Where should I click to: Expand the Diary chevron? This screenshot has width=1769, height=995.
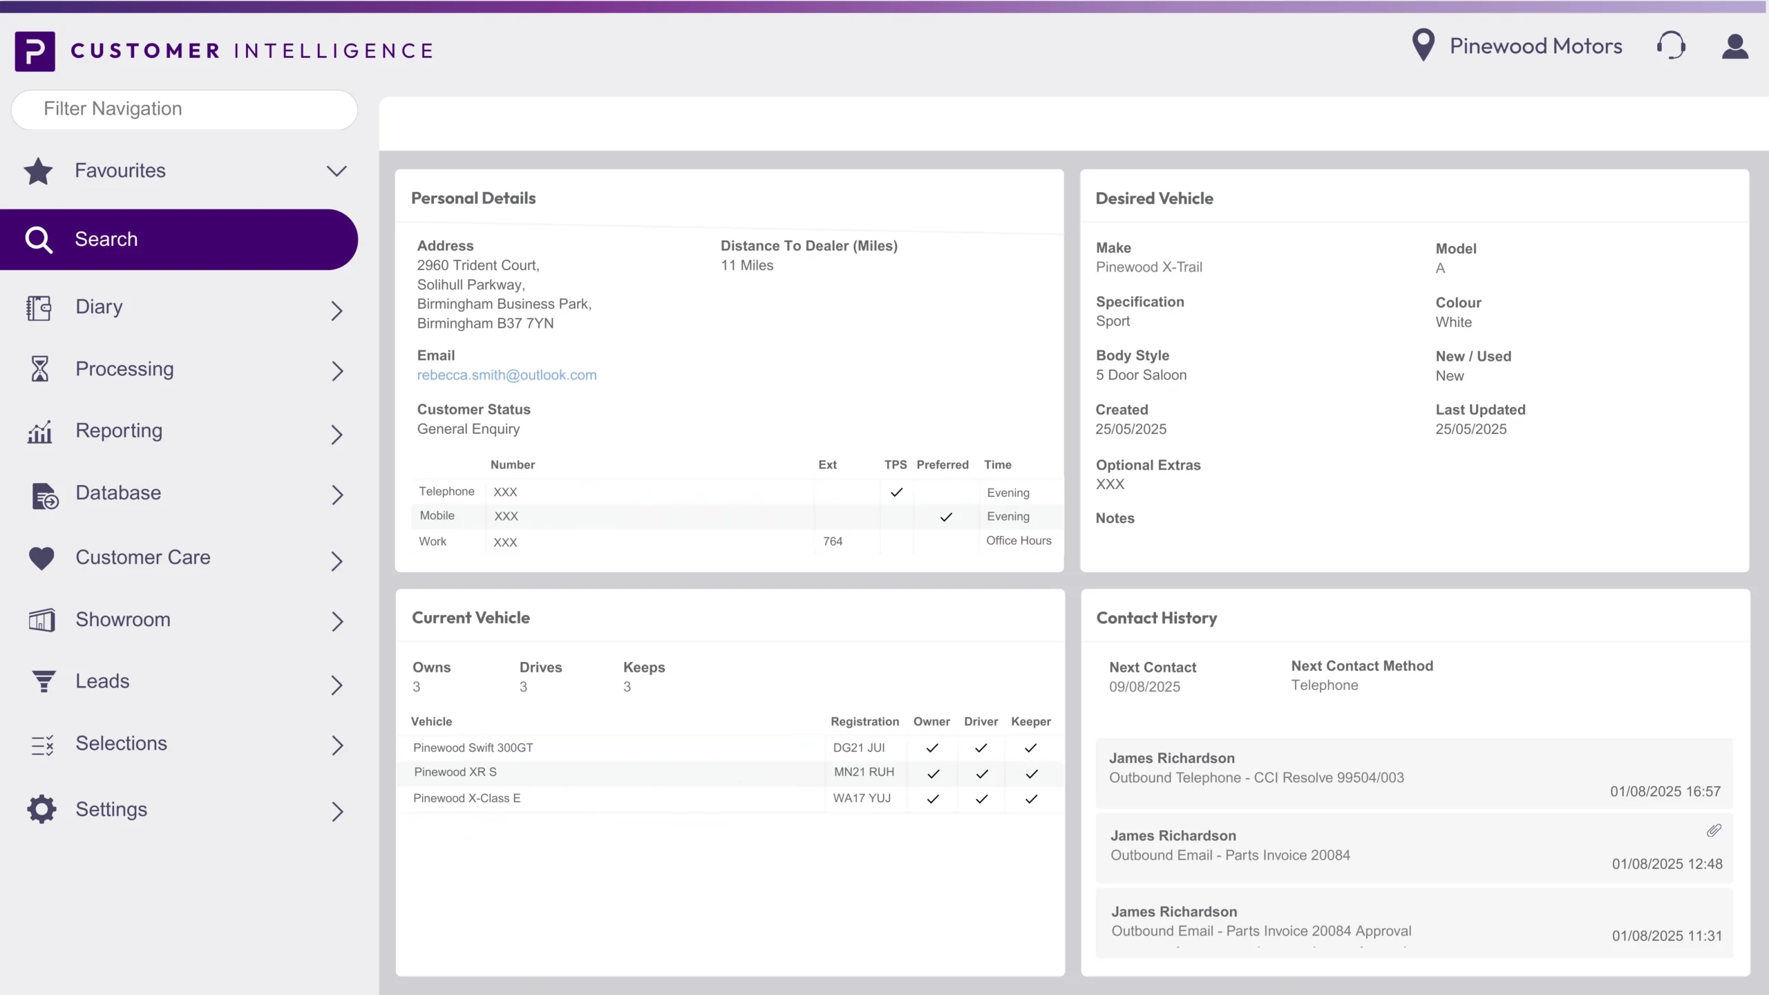(337, 311)
